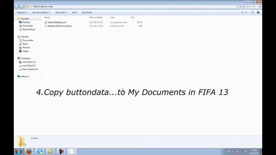Viewport: 276px width, 155px height.
Task: Select Favorites in the navigation pane
Action: 25,19
